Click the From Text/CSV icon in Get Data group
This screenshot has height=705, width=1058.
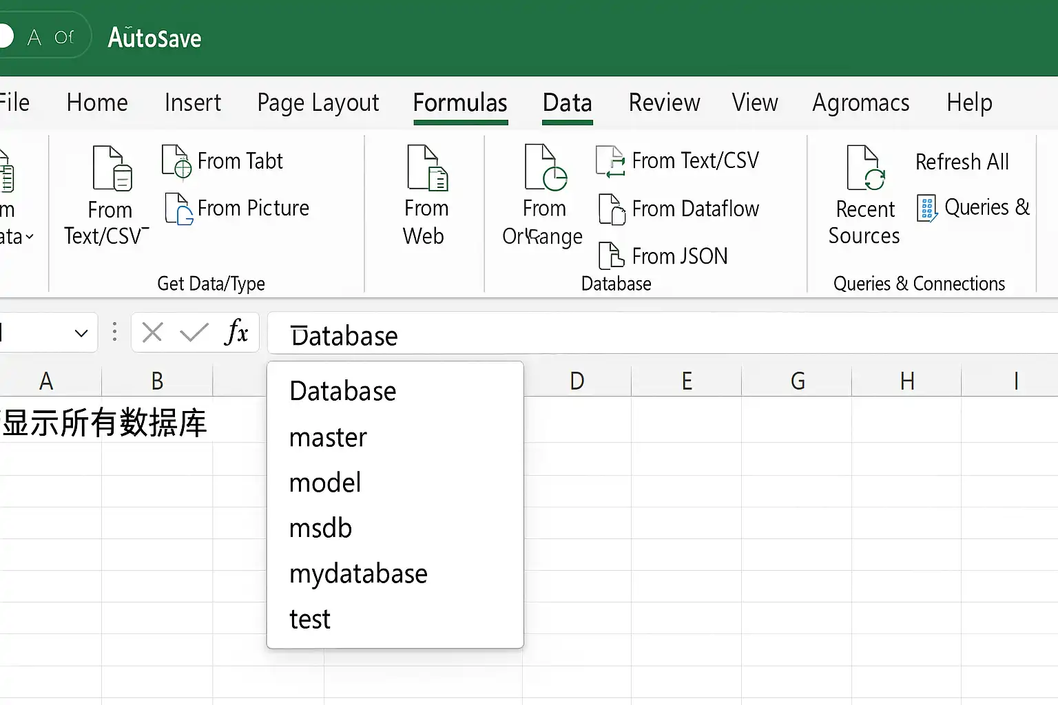[112, 169]
